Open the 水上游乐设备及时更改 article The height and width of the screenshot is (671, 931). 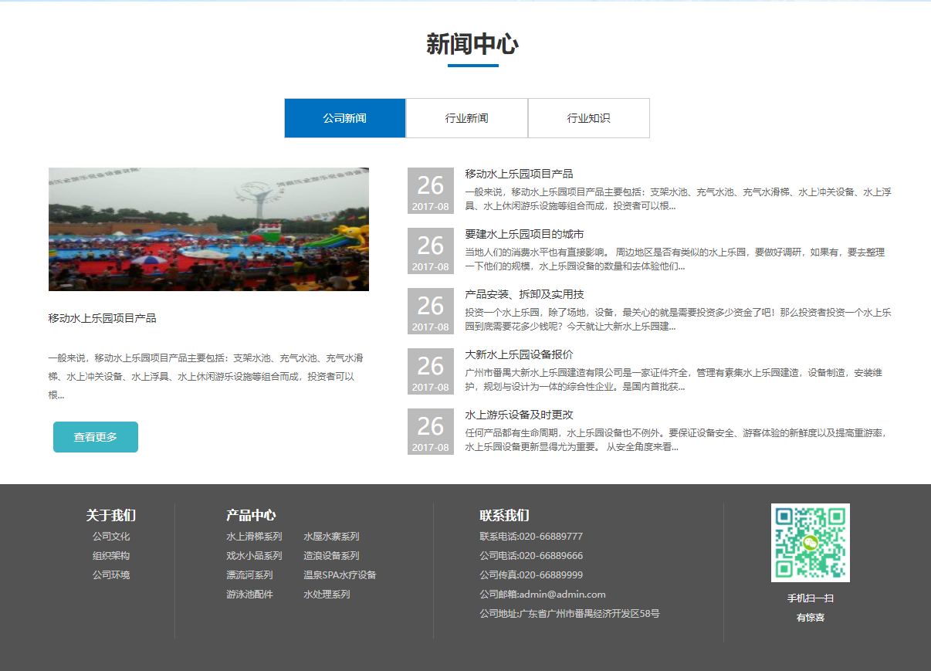click(x=519, y=415)
